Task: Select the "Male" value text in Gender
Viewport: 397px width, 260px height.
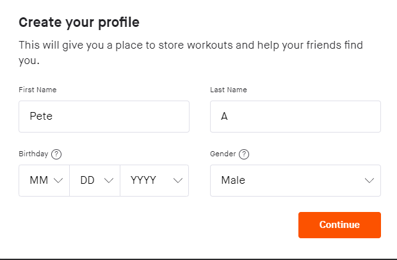Action: (233, 181)
